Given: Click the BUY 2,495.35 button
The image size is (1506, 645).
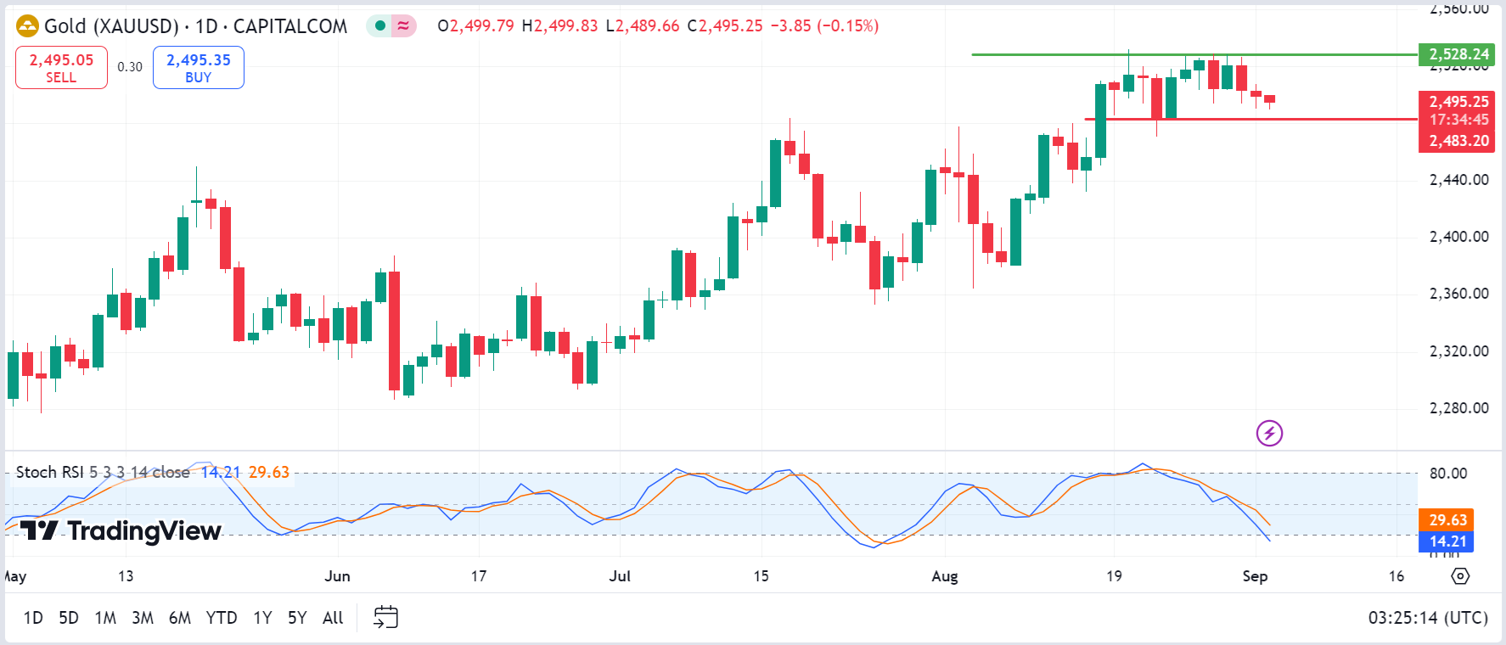Looking at the screenshot, I should coord(198,67).
